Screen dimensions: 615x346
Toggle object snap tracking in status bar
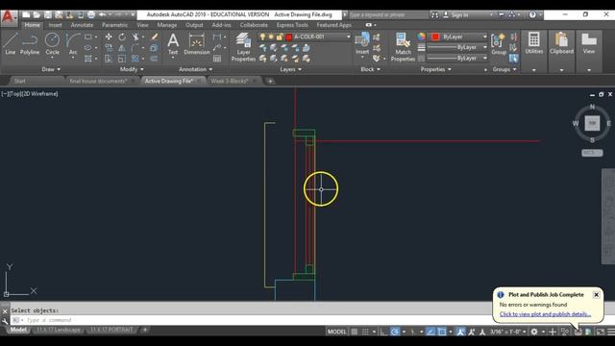pyautogui.click(x=430, y=332)
